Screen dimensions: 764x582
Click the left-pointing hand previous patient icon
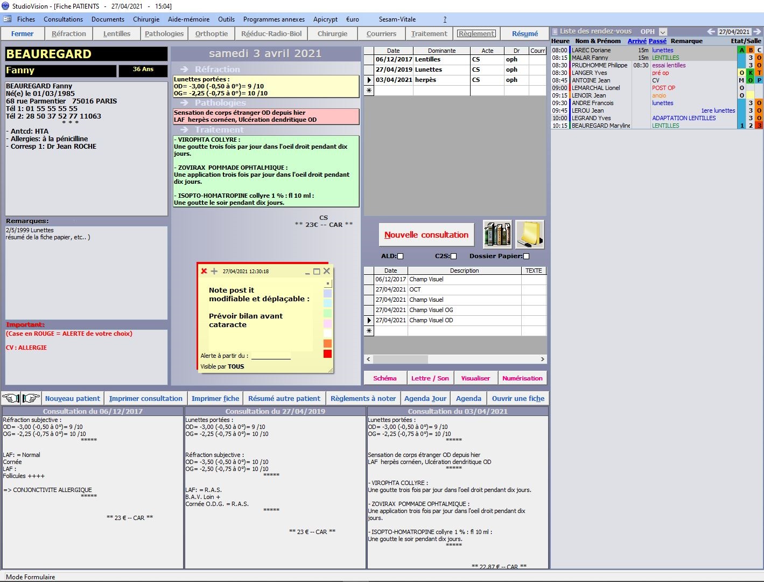pos(11,398)
